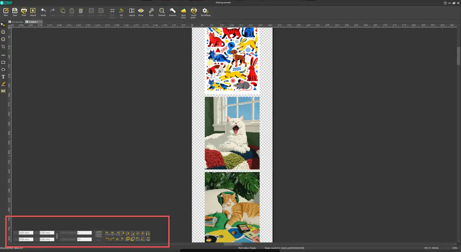This screenshot has height=252, width=461.
Task: Open the Quick print option
Action: point(194,13)
